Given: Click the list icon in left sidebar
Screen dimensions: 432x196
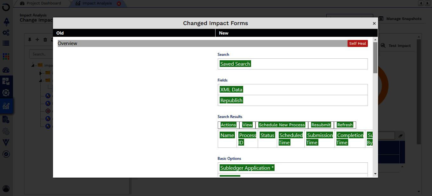Looking at the screenshot, I should coord(6,43).
